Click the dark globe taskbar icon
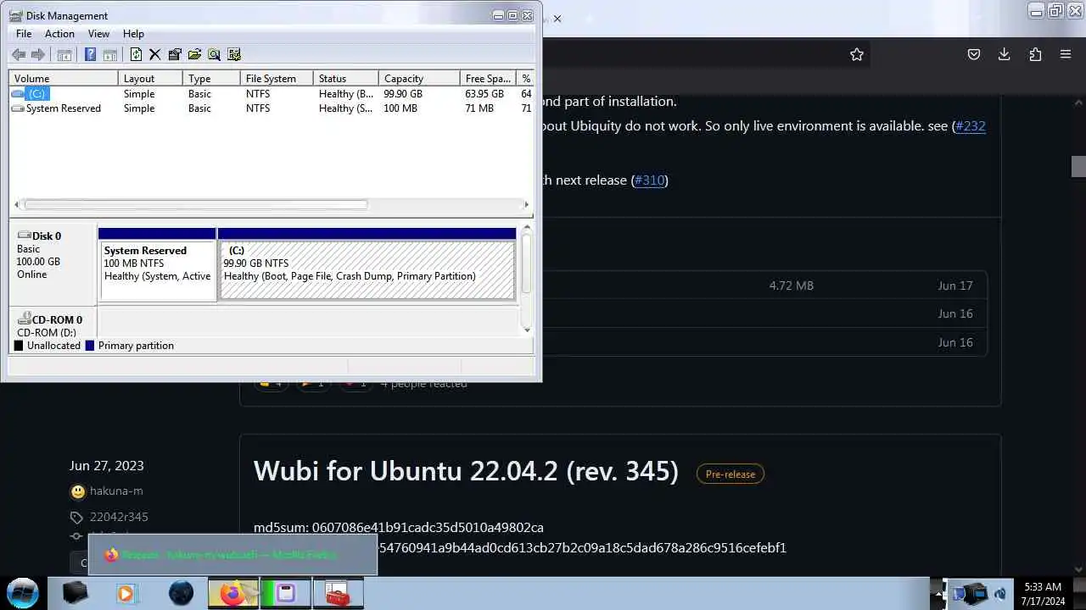1086x610 pixels. [x=181, y=593]
